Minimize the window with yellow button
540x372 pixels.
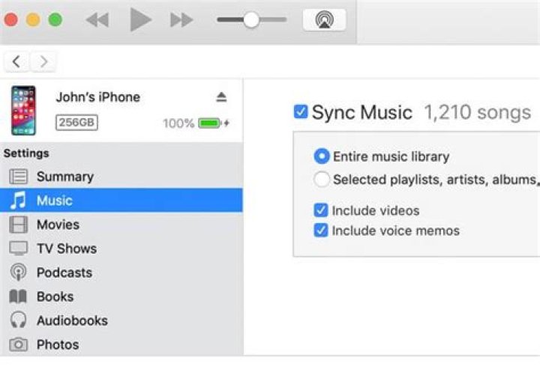point(33,19)
